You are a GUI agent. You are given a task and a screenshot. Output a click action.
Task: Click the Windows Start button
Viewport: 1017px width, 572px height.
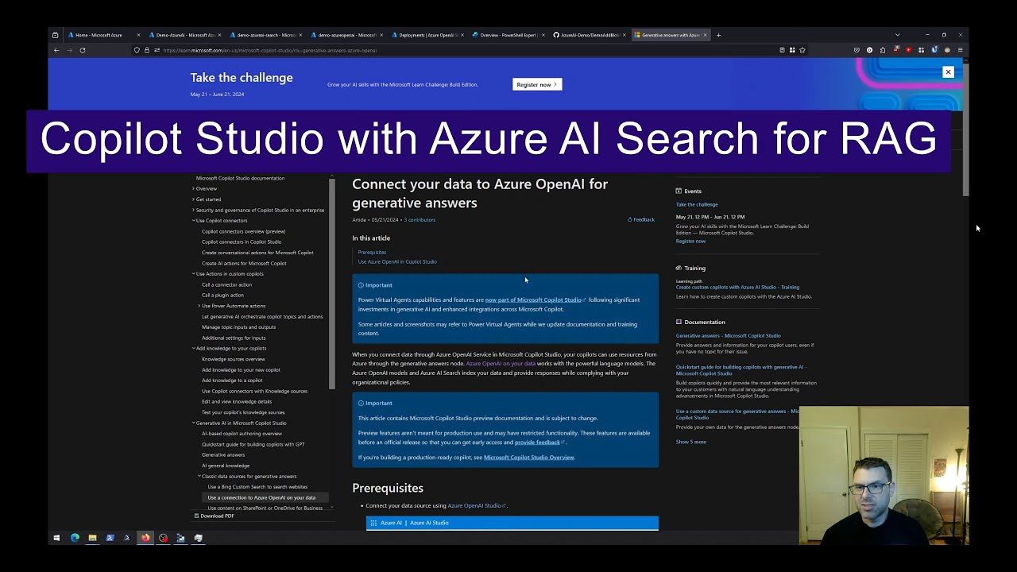click(56, 538)
